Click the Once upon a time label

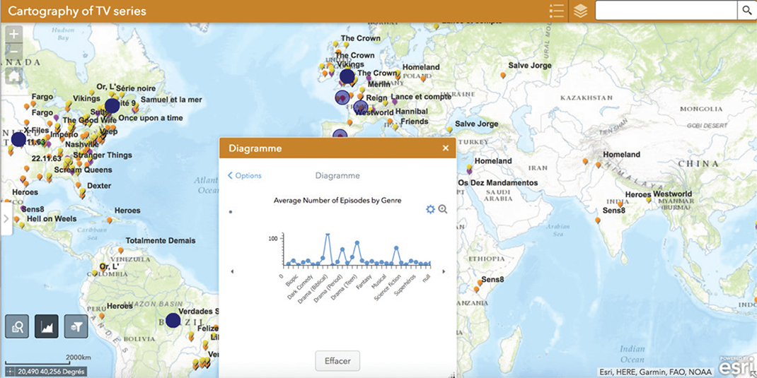click(151, 118)
